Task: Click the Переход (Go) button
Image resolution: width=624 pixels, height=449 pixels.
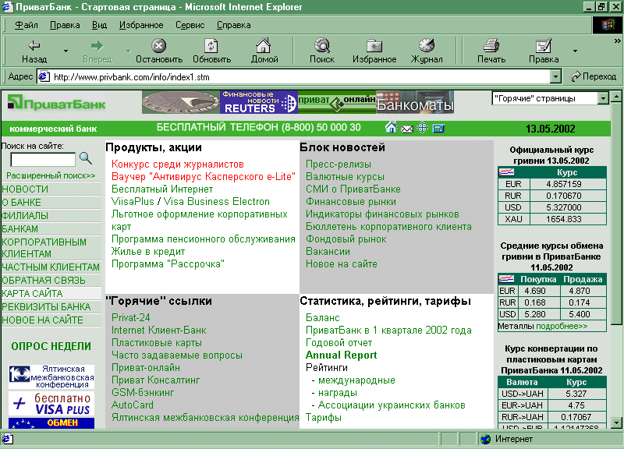Action: [593, 76]
